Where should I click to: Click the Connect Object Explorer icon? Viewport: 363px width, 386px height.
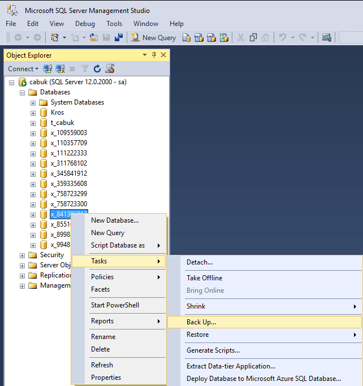[x=48, y=69]
